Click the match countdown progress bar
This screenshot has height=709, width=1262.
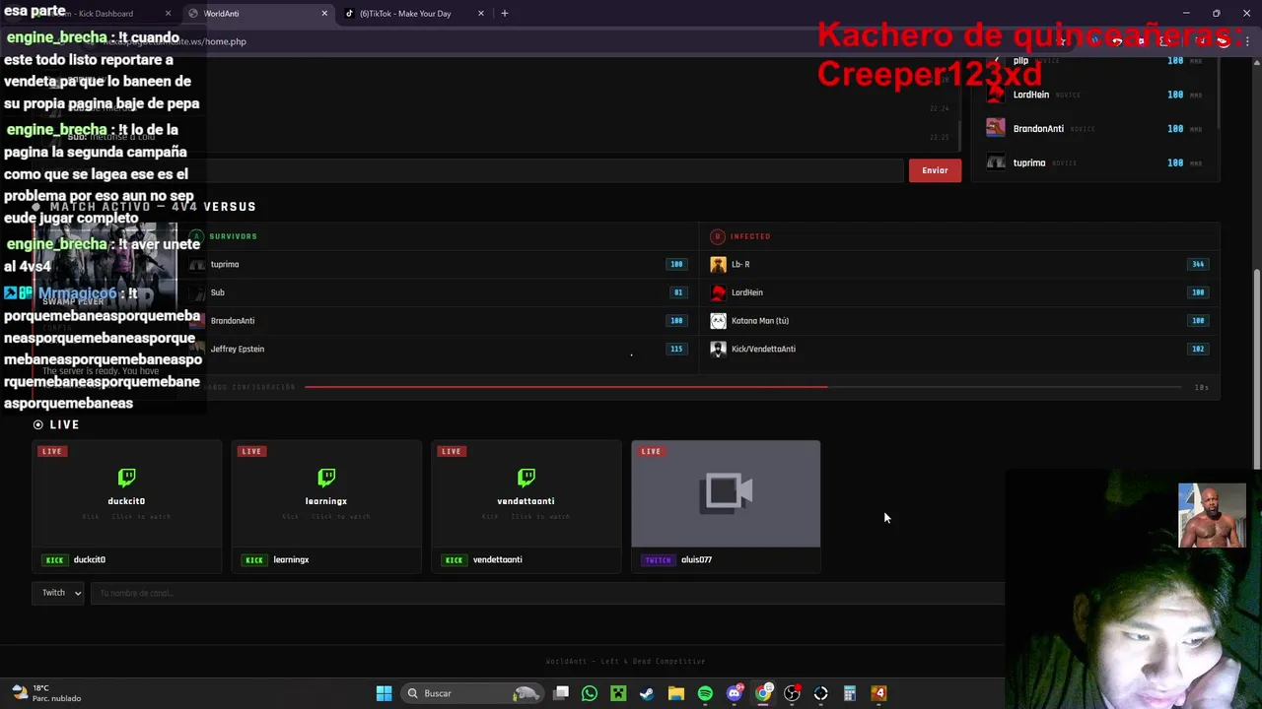click(742, 387)
